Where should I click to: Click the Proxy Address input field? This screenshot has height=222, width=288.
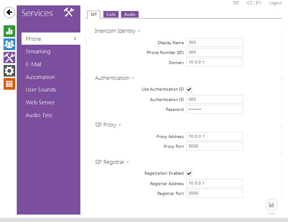coord(214,136)
